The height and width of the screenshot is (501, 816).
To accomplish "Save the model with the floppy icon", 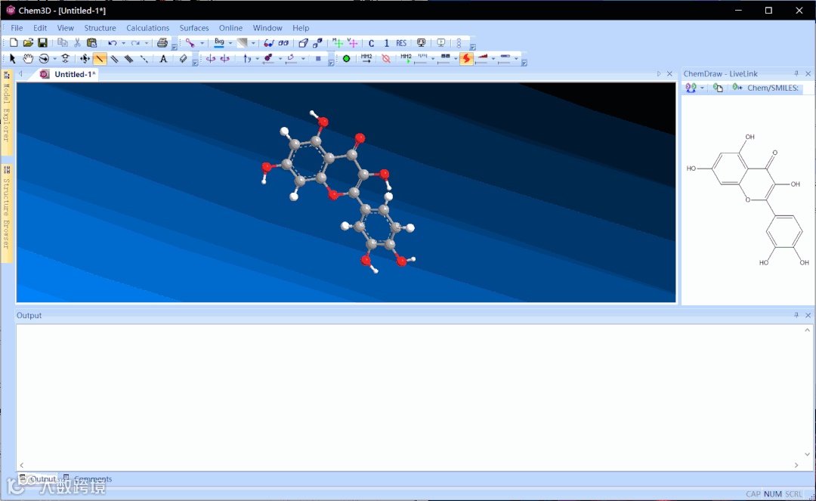I will click(42, 43).
